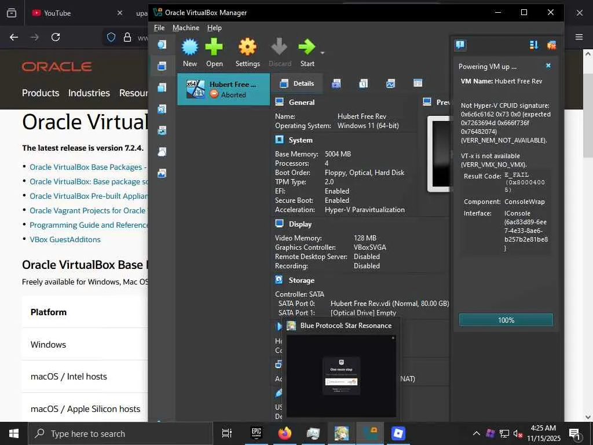Image resolution: width=593 pixels, height=445 pixels.
Task: Click the taskbar search box
Action: click(x=121, y=433)
